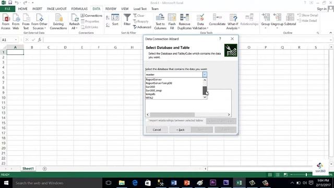Click the Undo icon
Screen dimensions: 334x188
17,3
